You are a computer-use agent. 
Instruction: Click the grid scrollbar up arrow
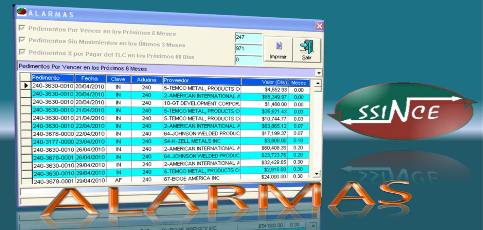pos(318,83)
